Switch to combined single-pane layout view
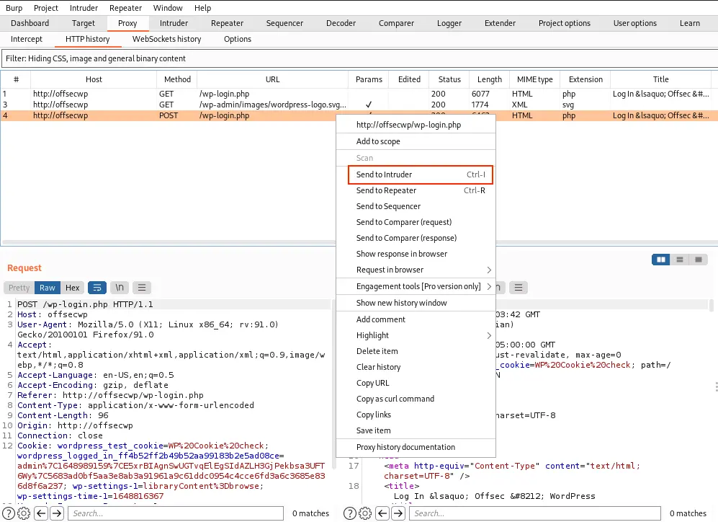The height and width of the screenshot is (522, 718). tap(698, 260)
